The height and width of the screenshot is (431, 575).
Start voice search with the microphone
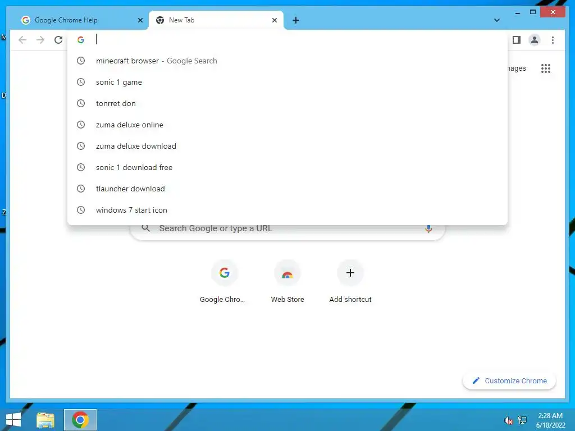point(428,229)
